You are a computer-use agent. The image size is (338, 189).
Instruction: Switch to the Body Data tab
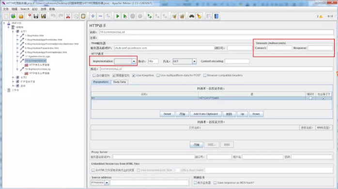(120, 82)
